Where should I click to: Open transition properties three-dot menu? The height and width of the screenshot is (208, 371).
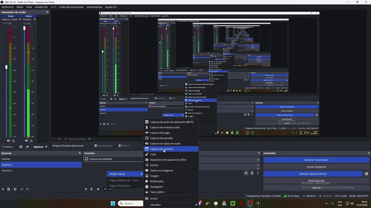[x=258, y=173]
